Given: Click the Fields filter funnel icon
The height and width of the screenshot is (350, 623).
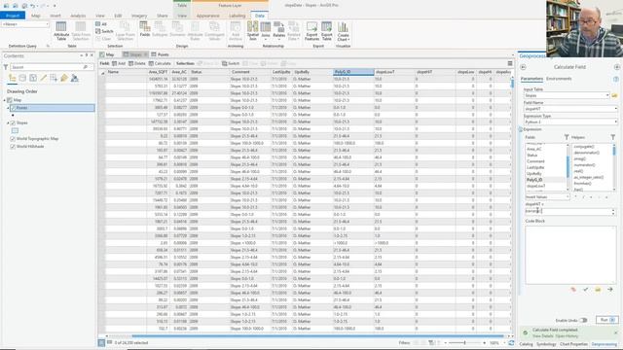Looking at the screenshot, I should point(567,137).
